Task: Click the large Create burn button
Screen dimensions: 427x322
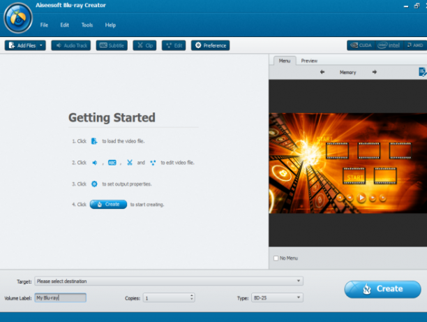Action: pos(382,289)
